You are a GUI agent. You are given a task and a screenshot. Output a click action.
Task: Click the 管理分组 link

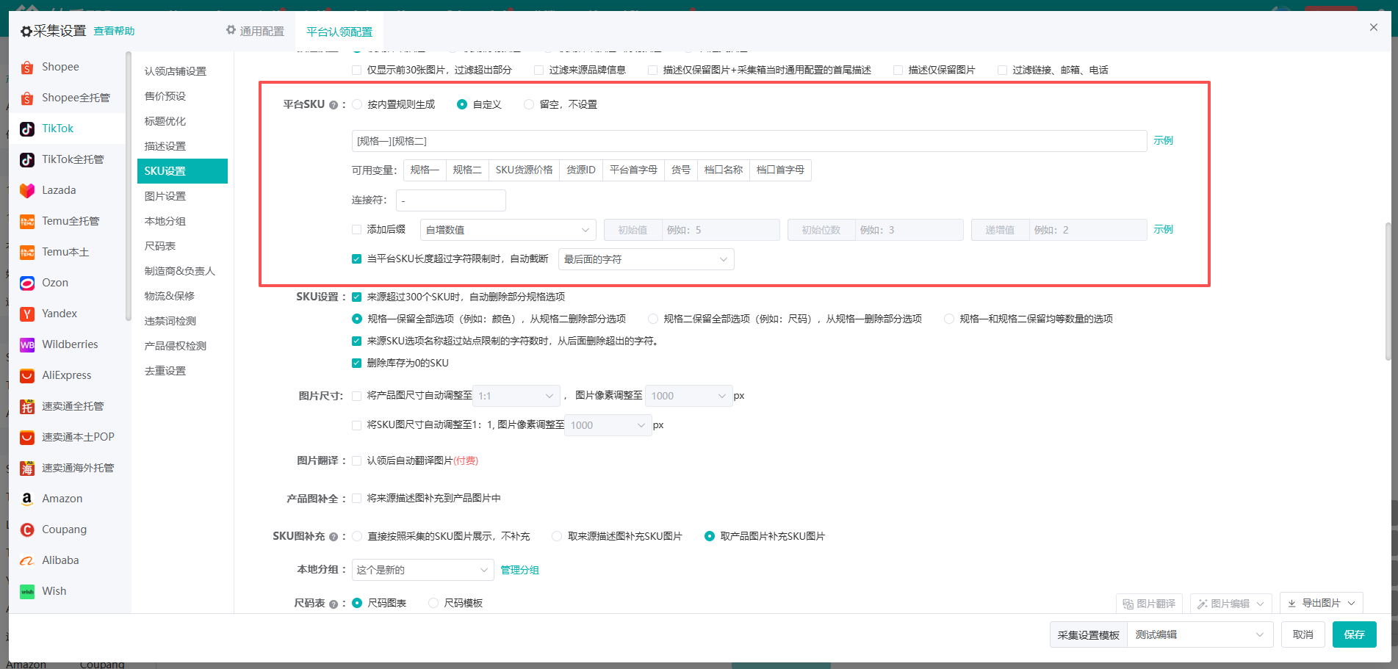519,570
